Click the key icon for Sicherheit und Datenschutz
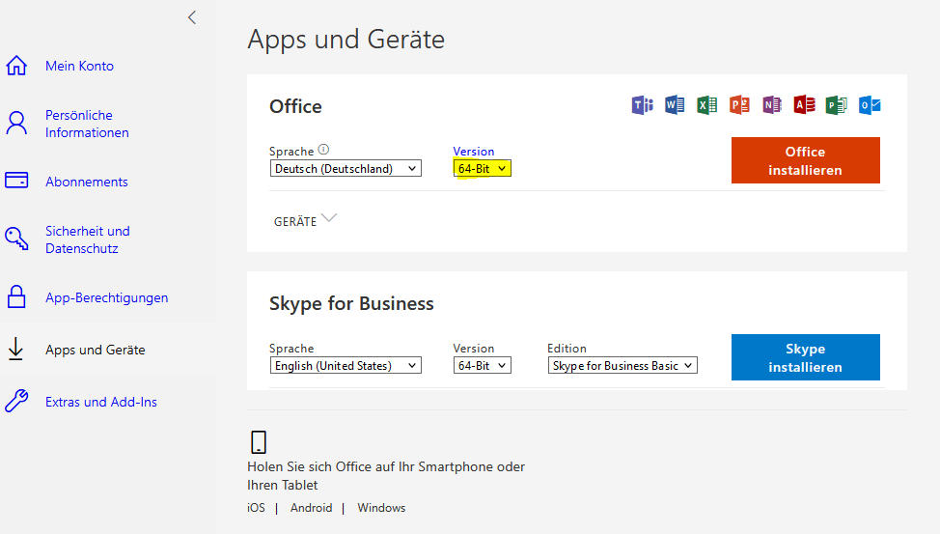Image resolution: width=940 pixels, height=534 pixels. pos(16,239)
